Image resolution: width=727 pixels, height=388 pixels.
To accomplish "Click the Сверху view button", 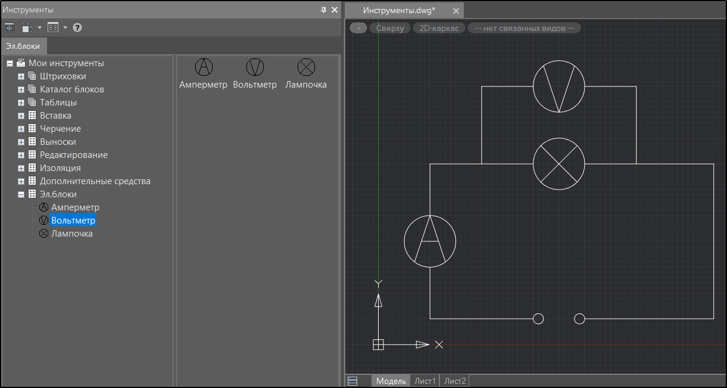I will pos(390,28).
